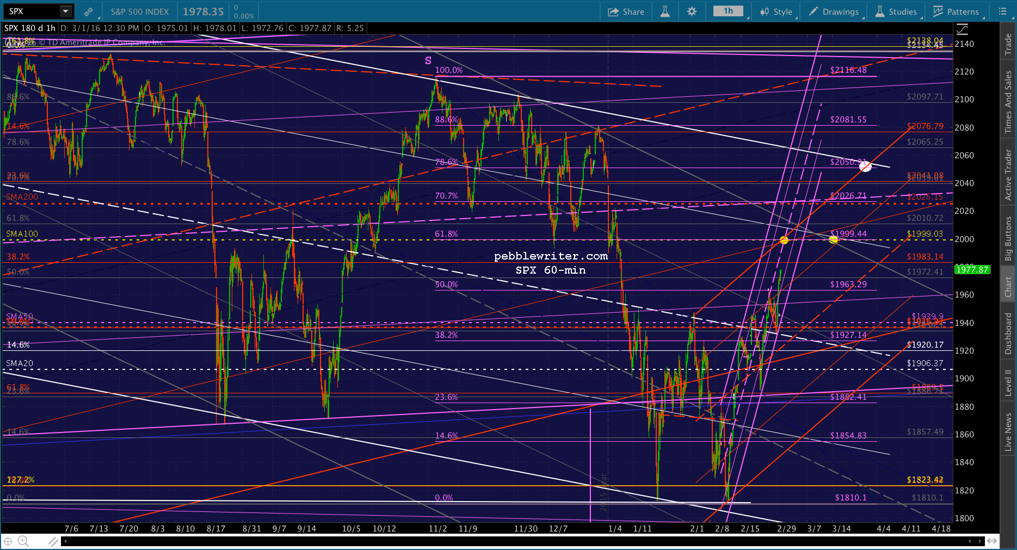The width and height of the screenshot is (1017, 550).
Task: Click the Share button
Action: [626, 11]
